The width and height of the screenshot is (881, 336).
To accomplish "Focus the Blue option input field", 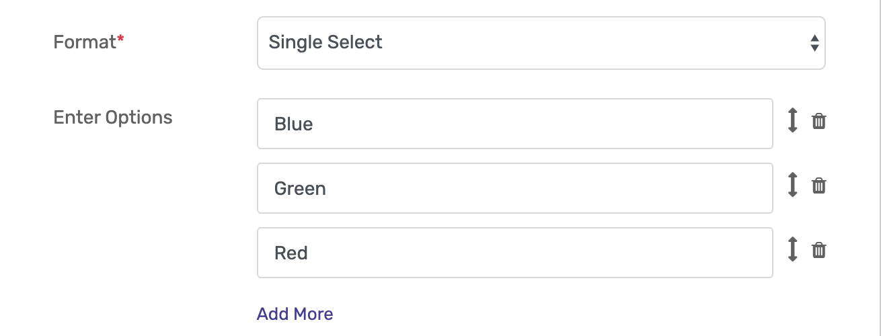I will point(515,124).
